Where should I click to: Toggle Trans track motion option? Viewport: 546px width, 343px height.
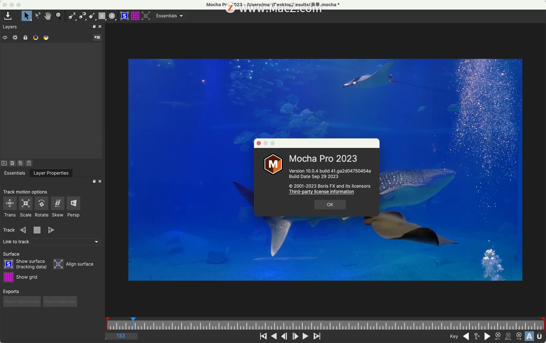(x=10, y=203)
